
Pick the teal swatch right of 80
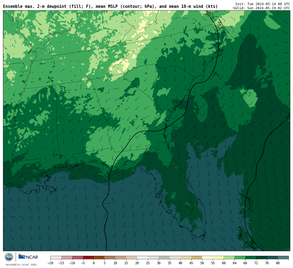pyautogui.click(x=284, y=258)
